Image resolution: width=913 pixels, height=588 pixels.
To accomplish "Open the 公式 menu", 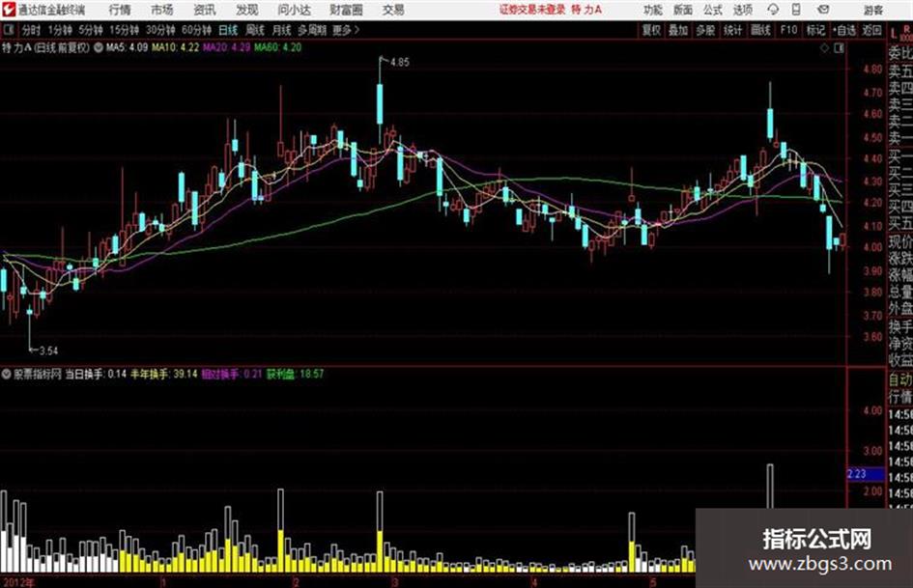I will [x=712, y=10].
